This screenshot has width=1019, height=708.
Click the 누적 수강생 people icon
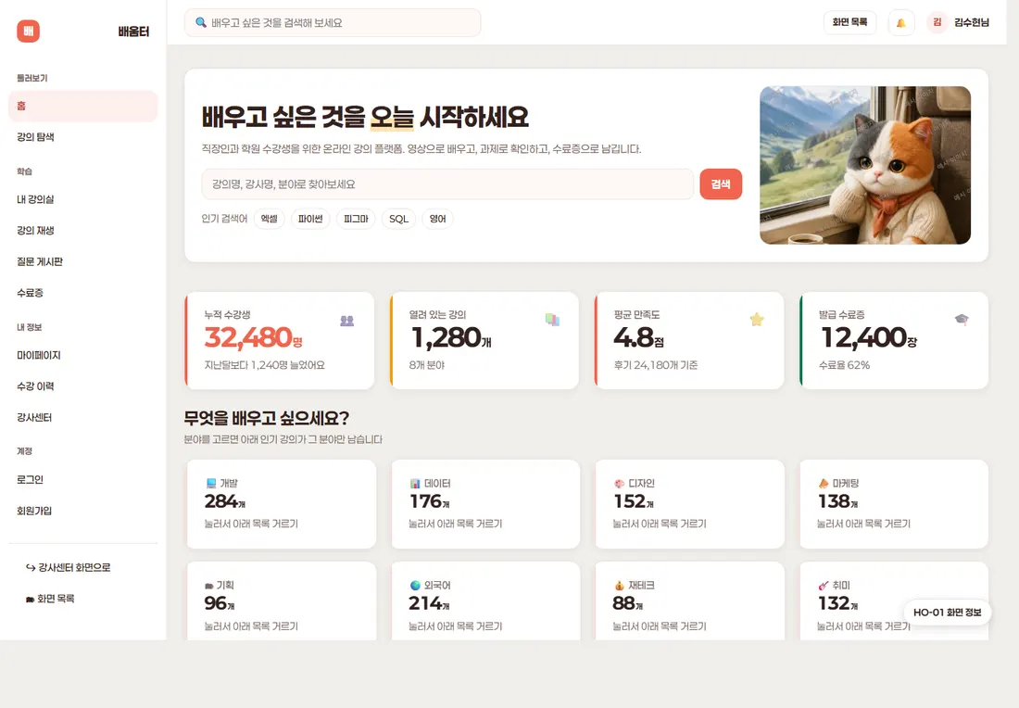click(347, 321)
